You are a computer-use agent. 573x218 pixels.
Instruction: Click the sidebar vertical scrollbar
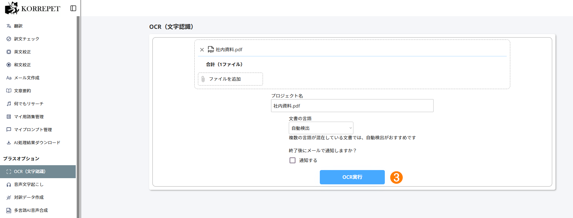[78, 117]
